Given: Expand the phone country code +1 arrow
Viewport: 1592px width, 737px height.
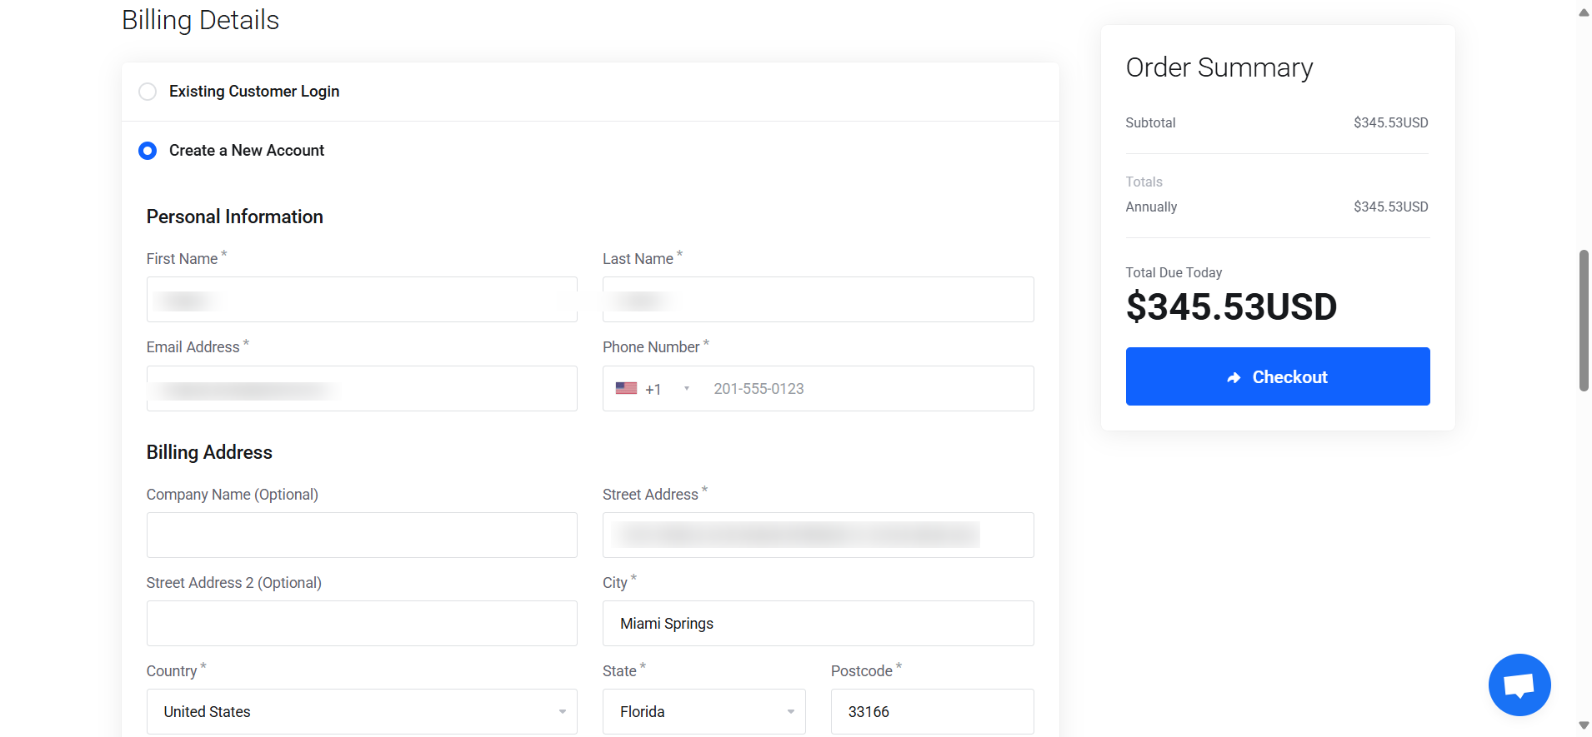Looking at the screenshot, I should (687, 389).
